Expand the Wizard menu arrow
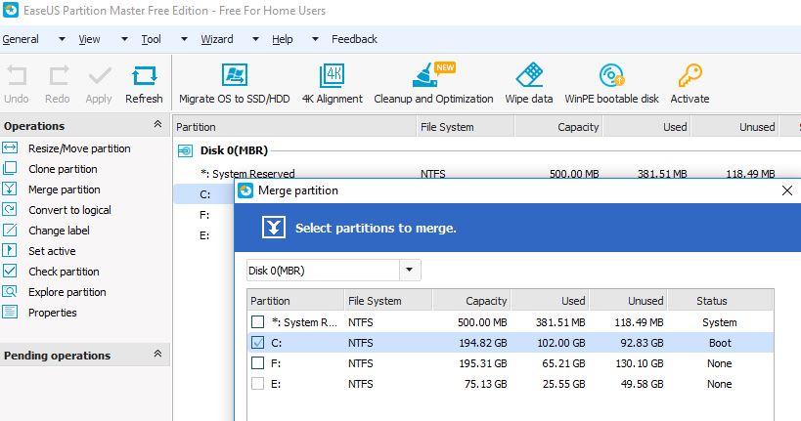The width and height of the screenshot is (801, 421). click(255, 39)
